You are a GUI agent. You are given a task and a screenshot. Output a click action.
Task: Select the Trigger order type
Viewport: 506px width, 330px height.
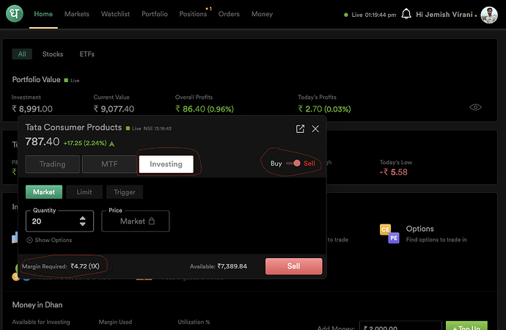tap(125, 192)
